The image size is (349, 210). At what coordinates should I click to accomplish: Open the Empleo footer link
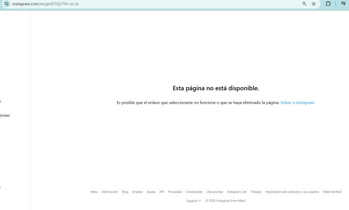[x=137, y=192]
